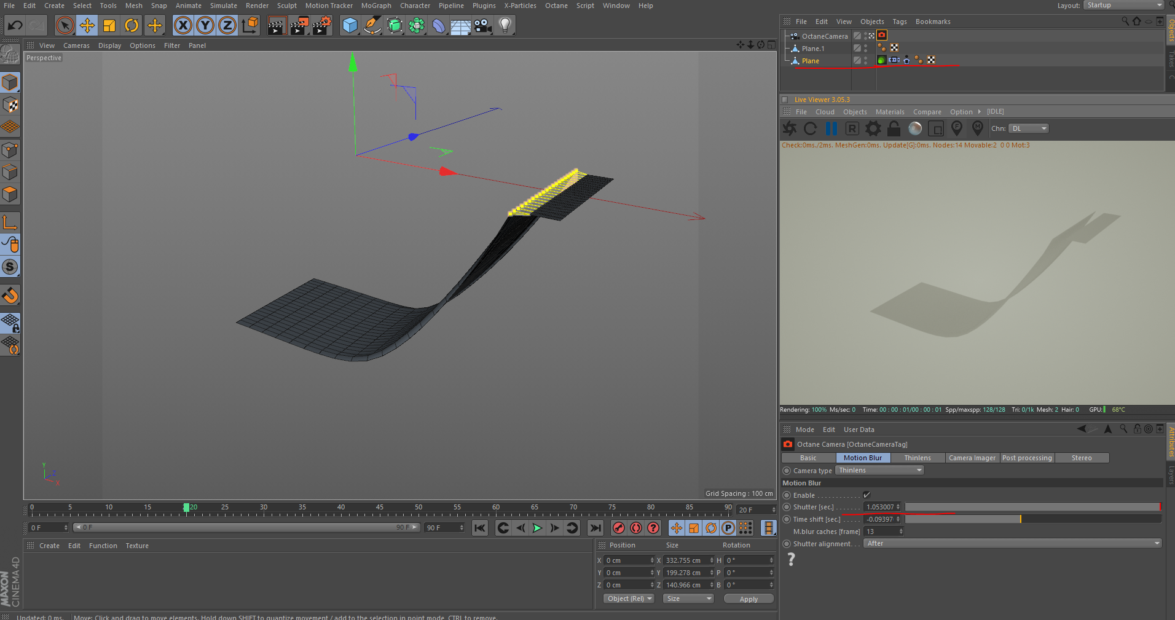Switch to the Camera Imager tab
This screenshot has width=1175, height=620.
click(x=972, y=458)
